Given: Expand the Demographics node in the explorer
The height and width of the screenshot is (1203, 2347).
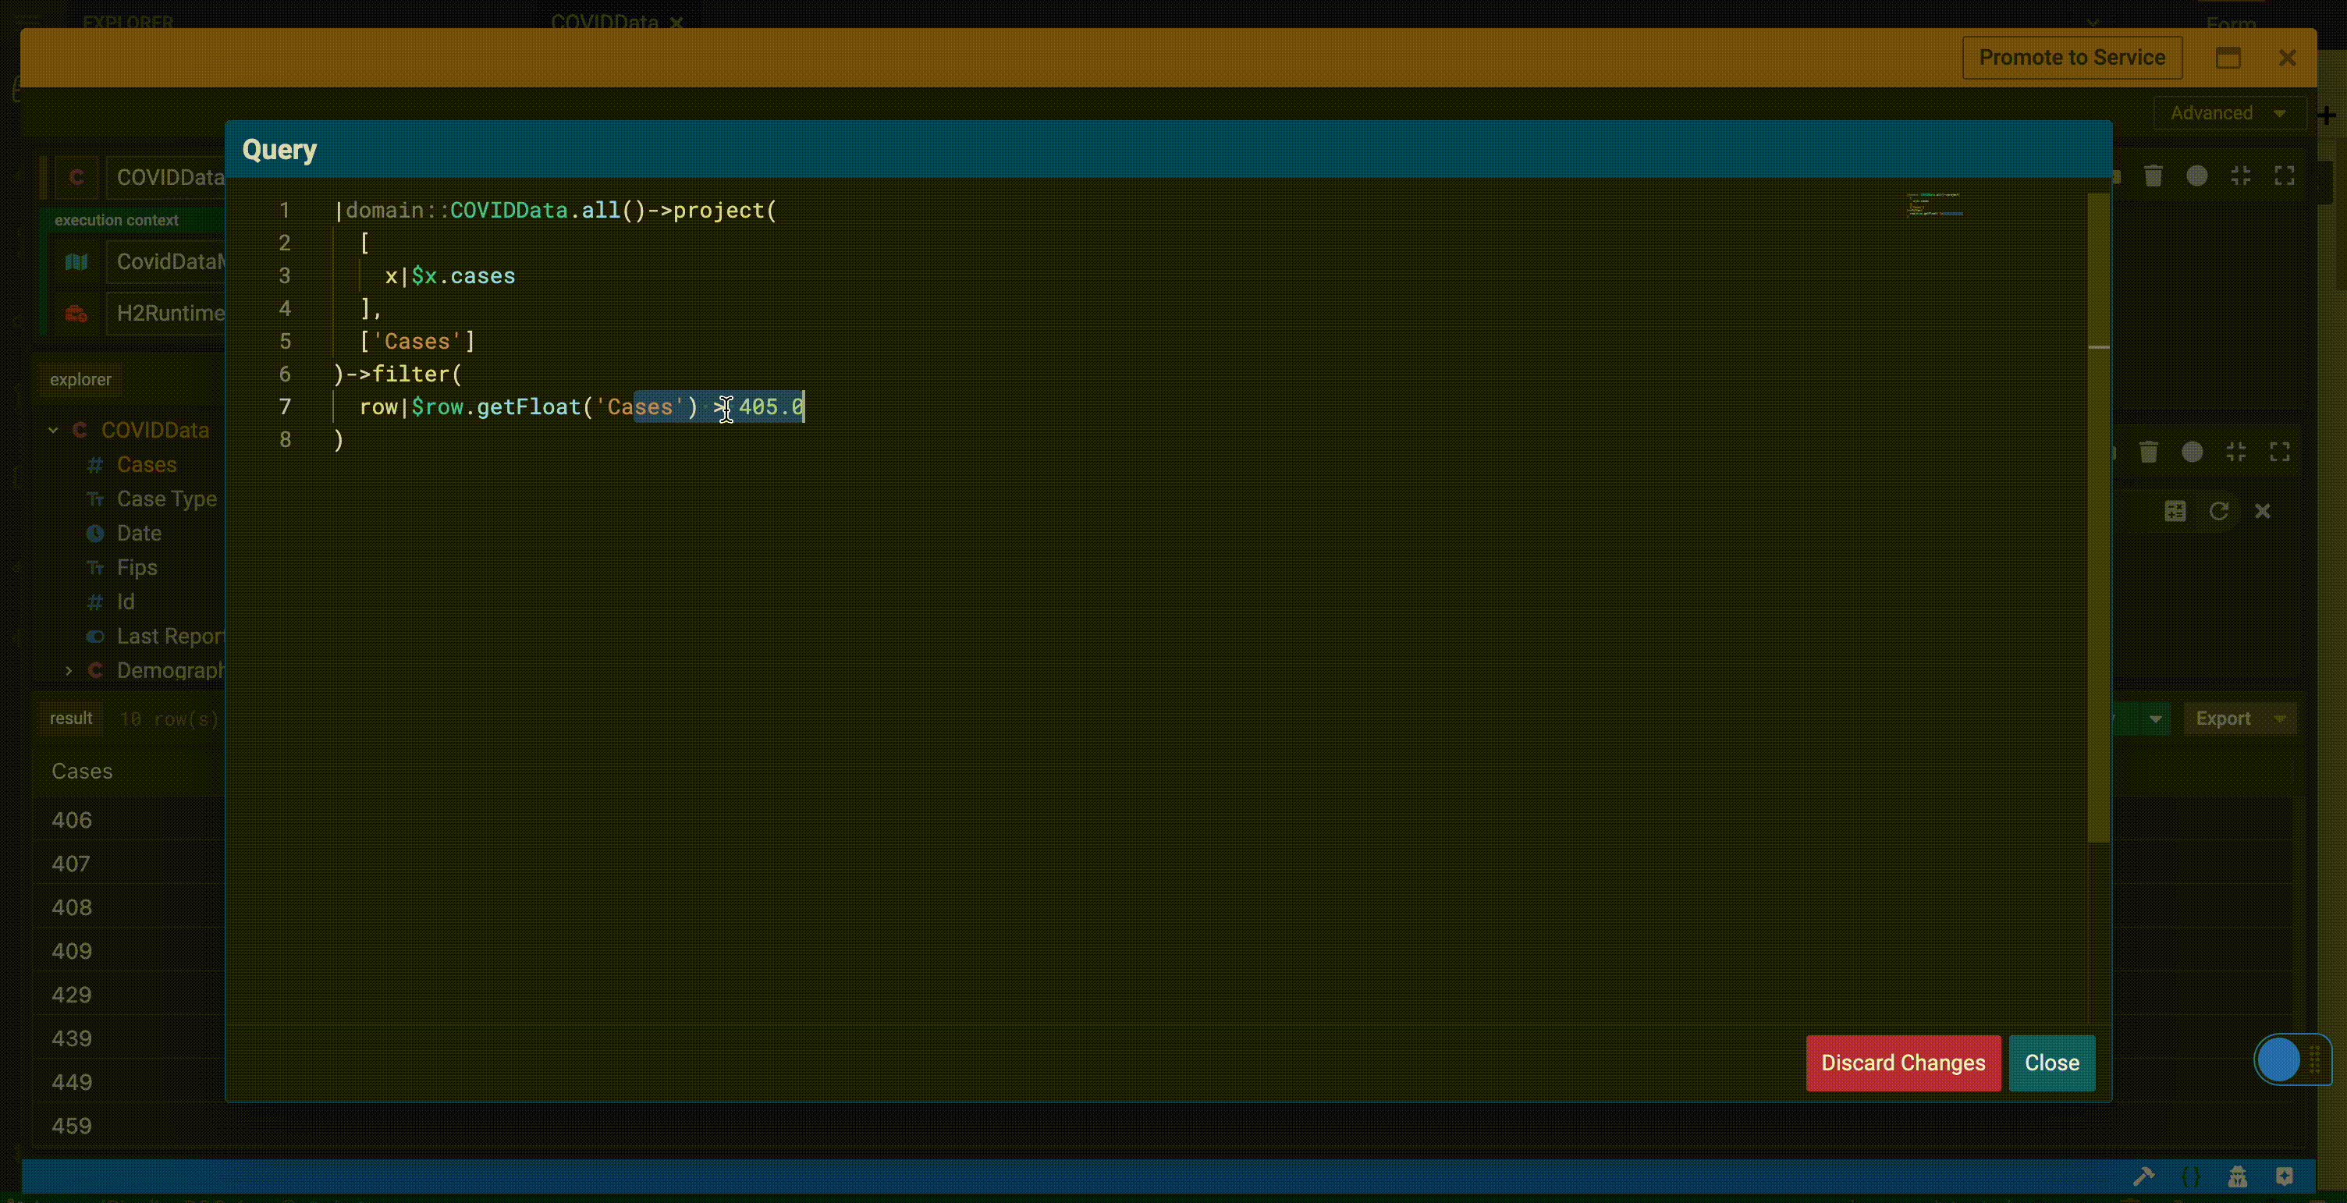Looking at the screenshot, I should point(69,670).
